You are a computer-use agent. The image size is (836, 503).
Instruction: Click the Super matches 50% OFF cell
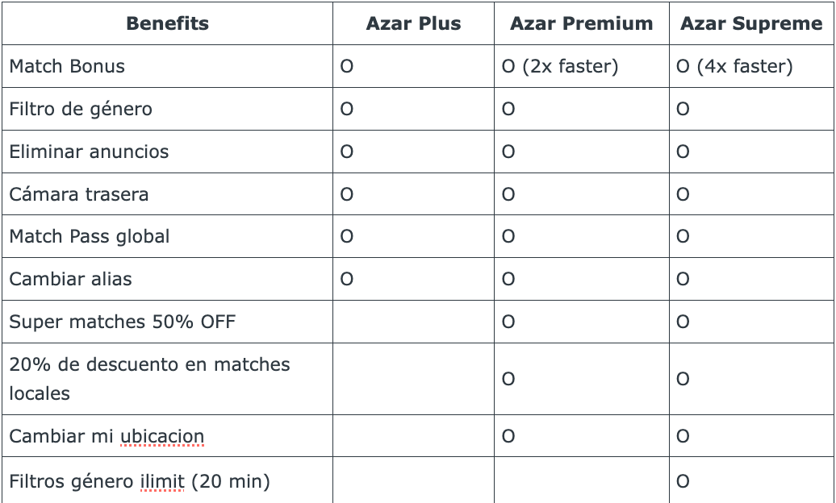point(123,322)
